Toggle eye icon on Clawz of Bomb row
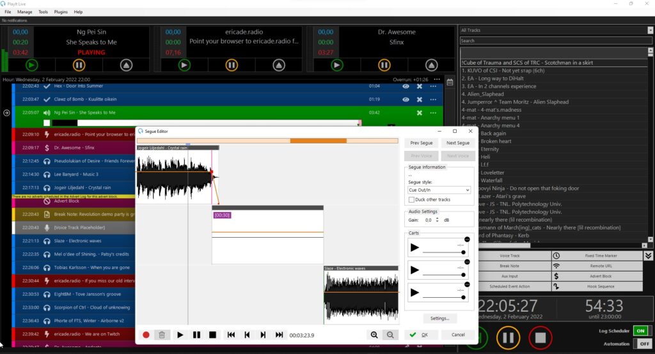 [x=406, y=99]
